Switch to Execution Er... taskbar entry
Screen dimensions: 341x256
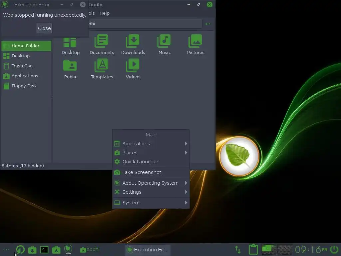tap(148, 250)
